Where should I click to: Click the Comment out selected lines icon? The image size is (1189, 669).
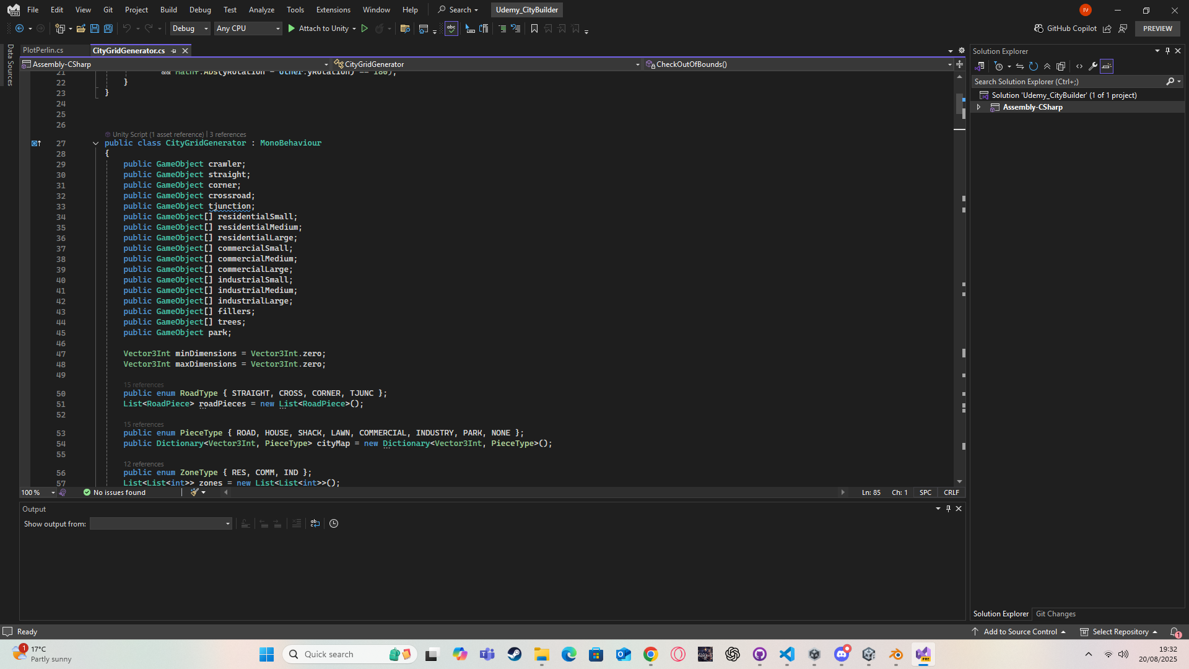click(502, 28)
